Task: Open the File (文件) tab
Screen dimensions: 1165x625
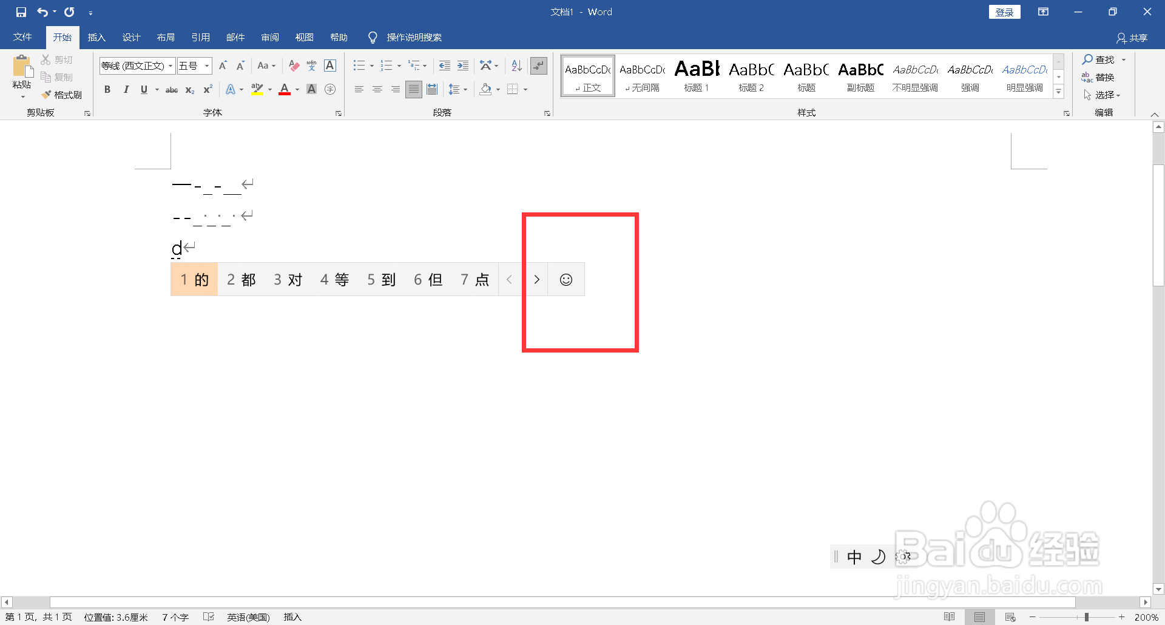Action: tap(22, 38)
